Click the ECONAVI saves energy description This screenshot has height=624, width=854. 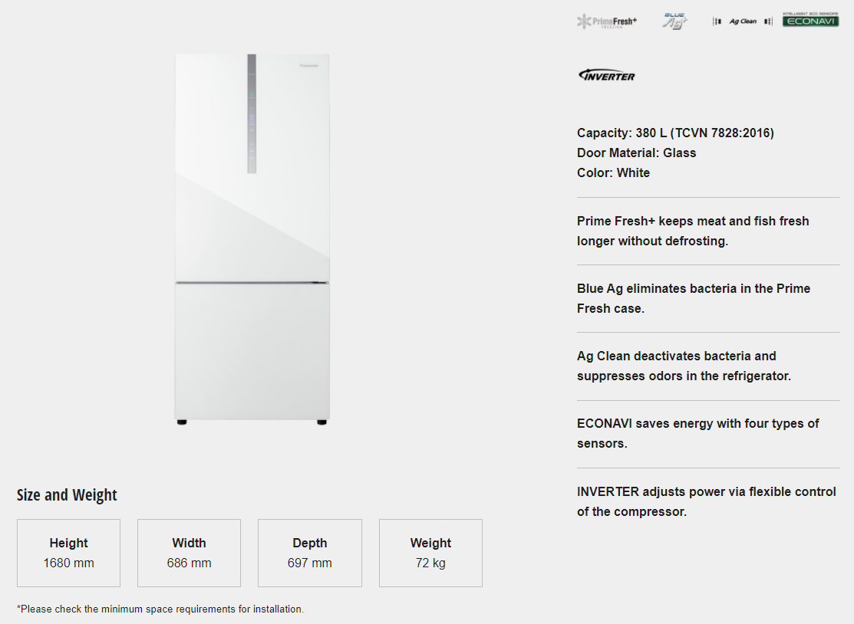click(x=697, y=433)
